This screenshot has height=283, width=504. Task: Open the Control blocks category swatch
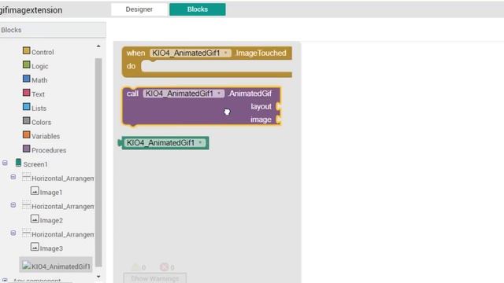[26, 50]
